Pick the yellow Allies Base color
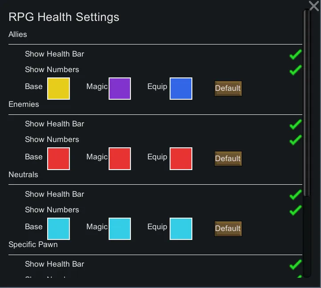 click(x=59, y=89)
